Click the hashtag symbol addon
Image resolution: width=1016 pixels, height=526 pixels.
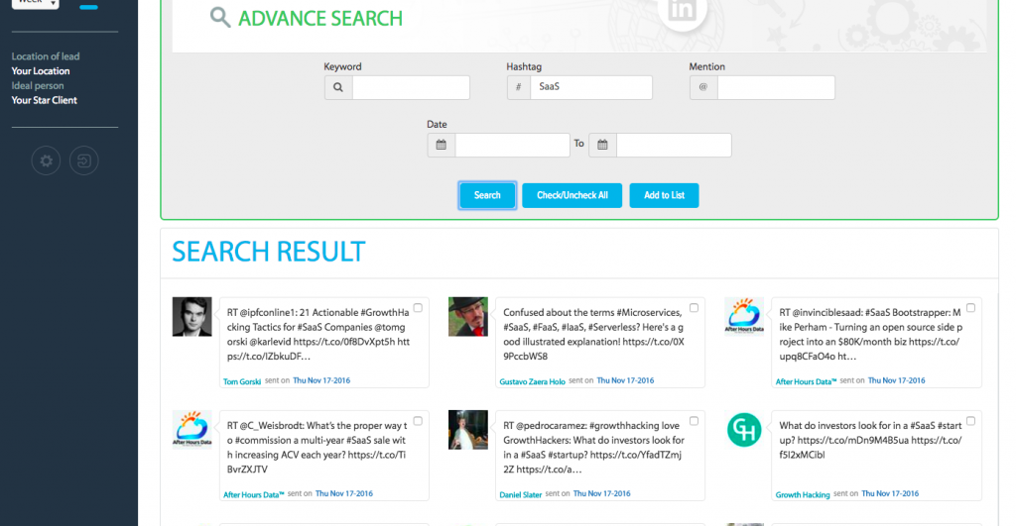coord(518,87)
